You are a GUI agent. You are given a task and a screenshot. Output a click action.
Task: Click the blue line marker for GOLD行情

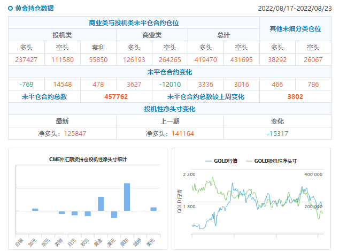209,161
